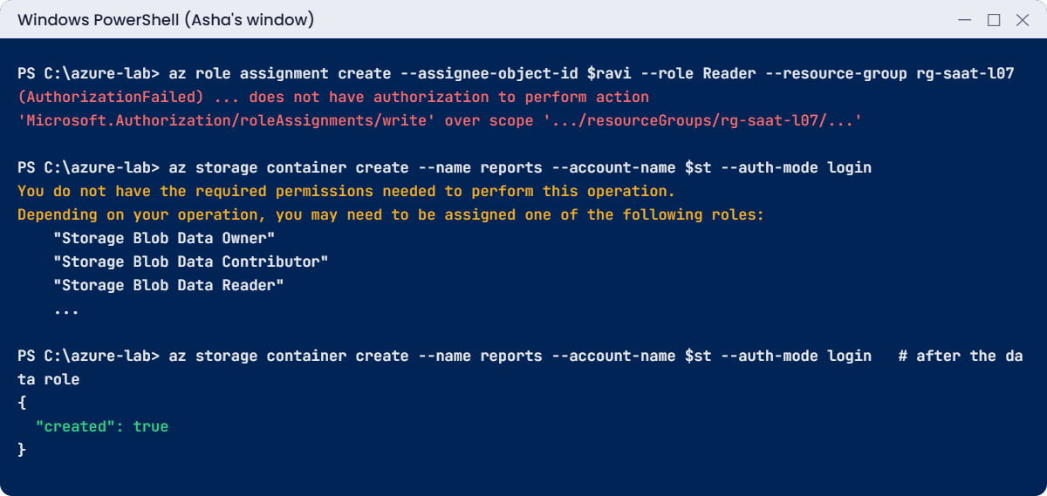
Task: Click the window title 'Windows PowerShell (Asha's window)'
Action: (x=166, y=19)
